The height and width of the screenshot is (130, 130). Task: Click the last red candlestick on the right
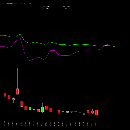tap(96, 113)
